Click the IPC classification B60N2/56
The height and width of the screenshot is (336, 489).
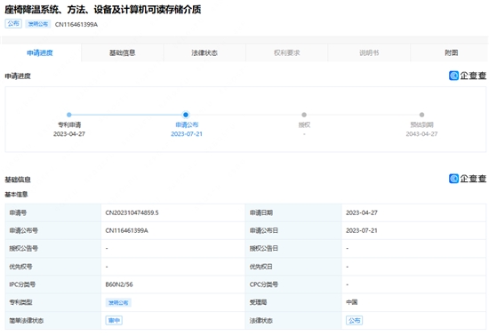119,284
